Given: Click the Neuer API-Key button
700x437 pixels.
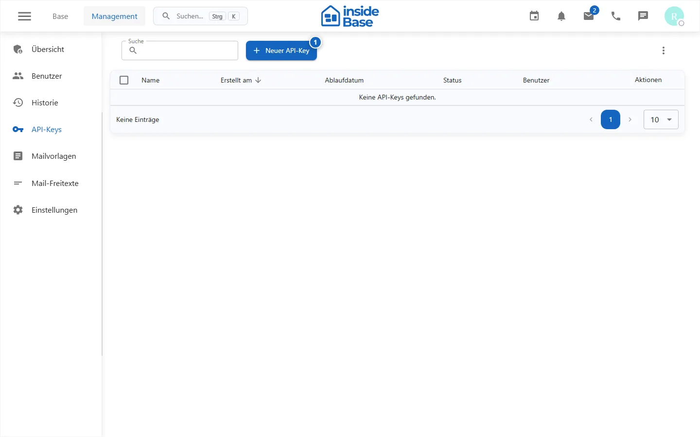Looking at the screenshot, I should (281, 50).
